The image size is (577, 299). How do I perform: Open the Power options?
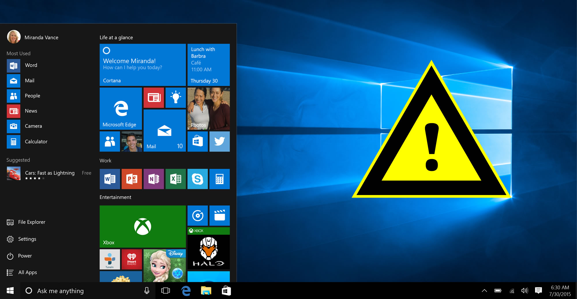[19, 256]
